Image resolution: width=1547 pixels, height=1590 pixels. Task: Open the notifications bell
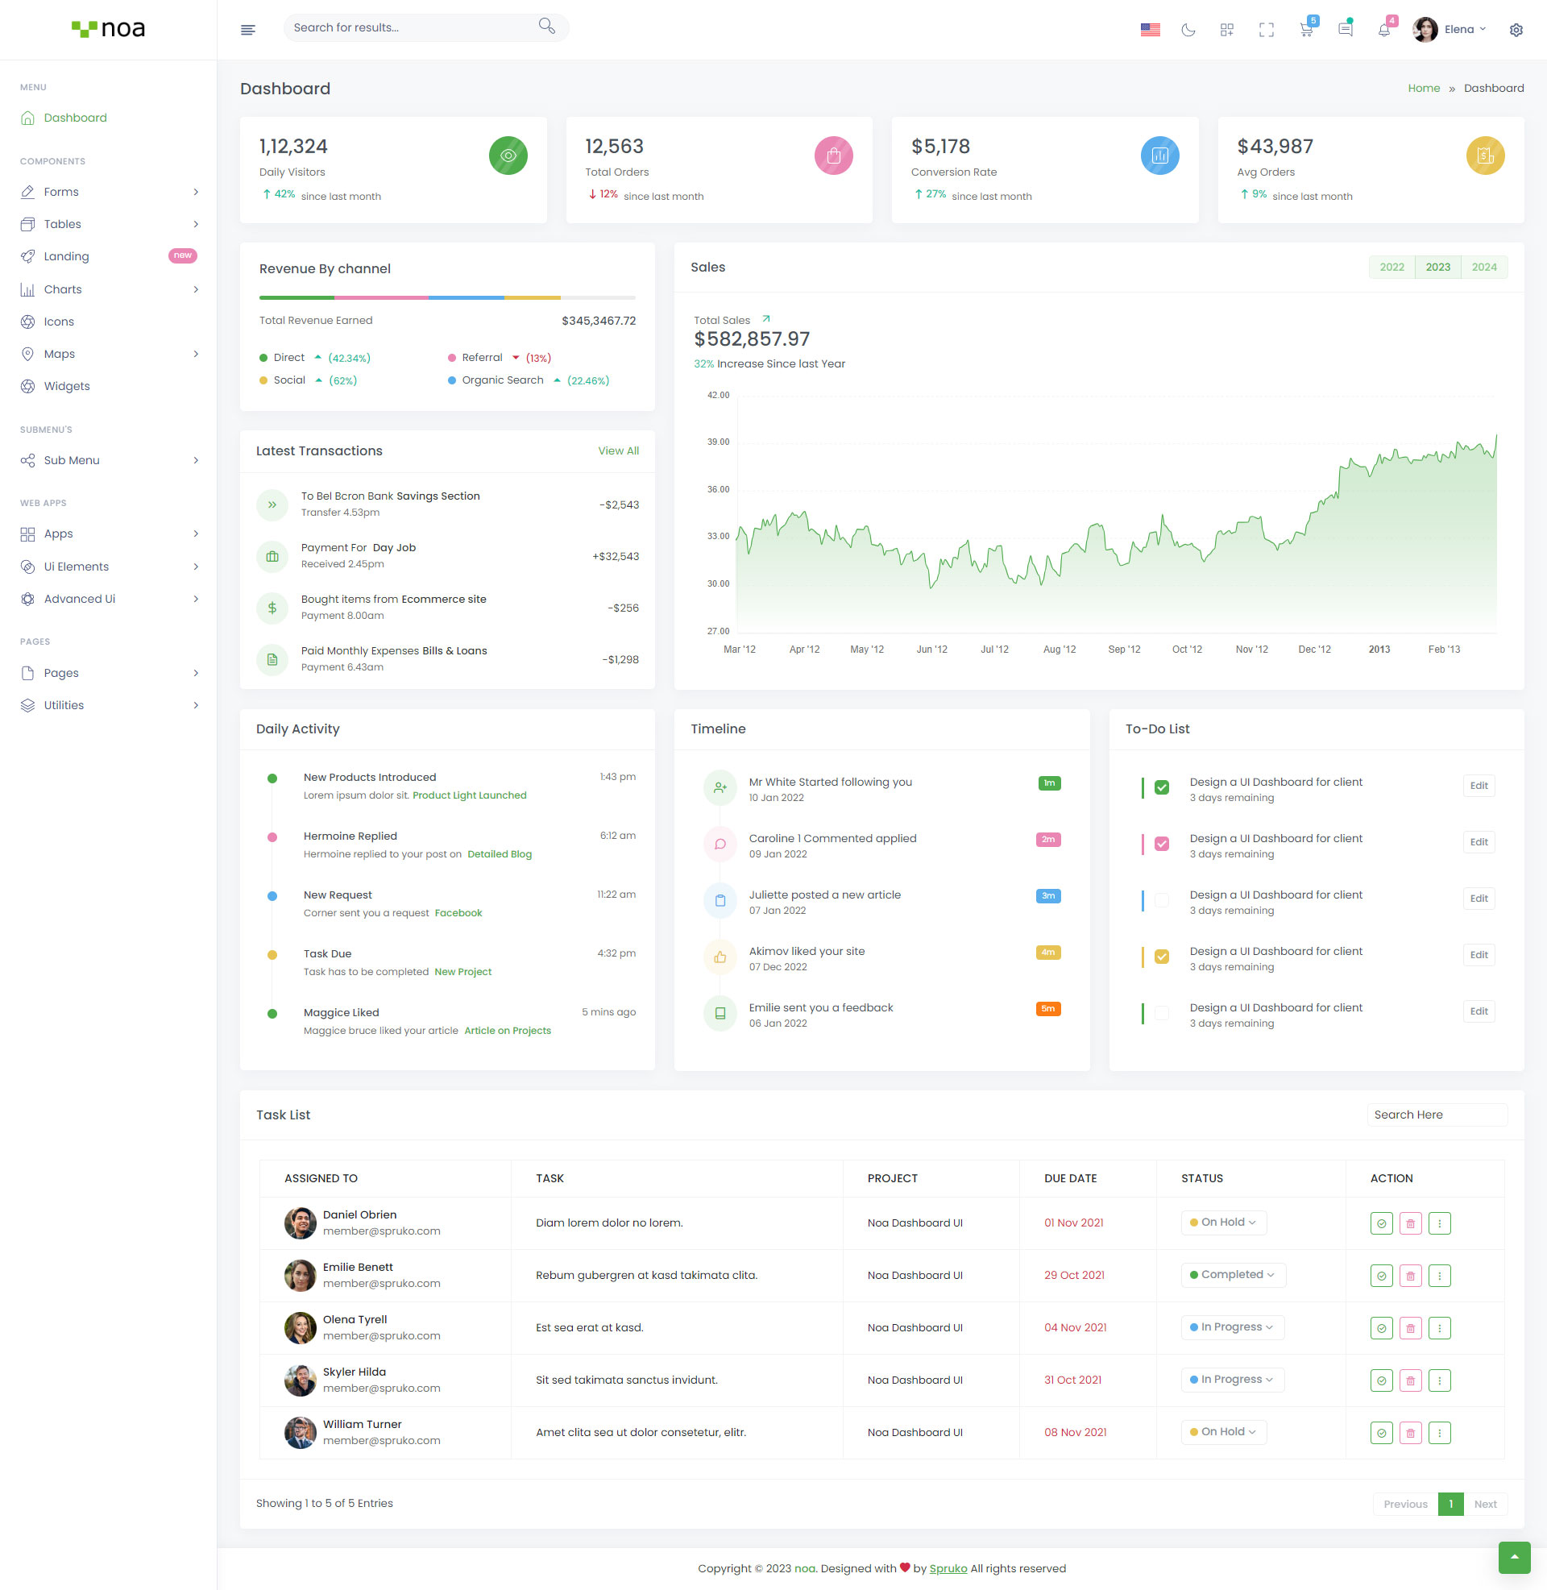[1383, 30]
